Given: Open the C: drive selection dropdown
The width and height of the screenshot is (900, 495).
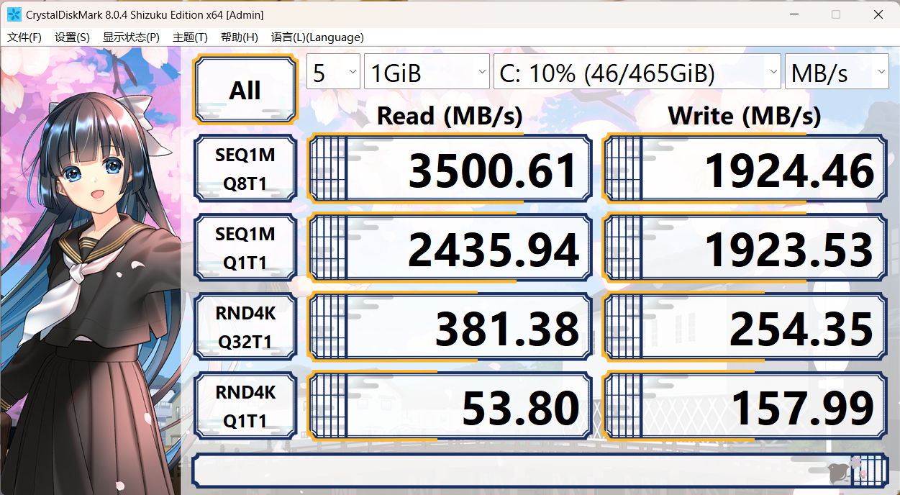Looking at the screenshot, I should pyautogui.click(x=637, y=73).
